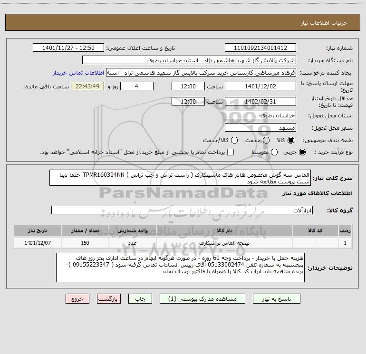Select the کالا radio button
366x354 pixels.
coord(291,140)
